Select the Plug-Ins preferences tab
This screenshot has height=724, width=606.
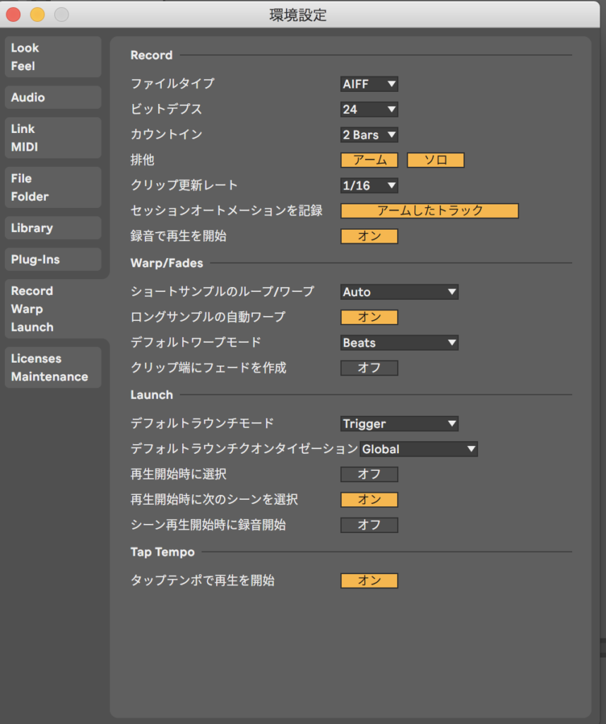[x=53, y=259]
